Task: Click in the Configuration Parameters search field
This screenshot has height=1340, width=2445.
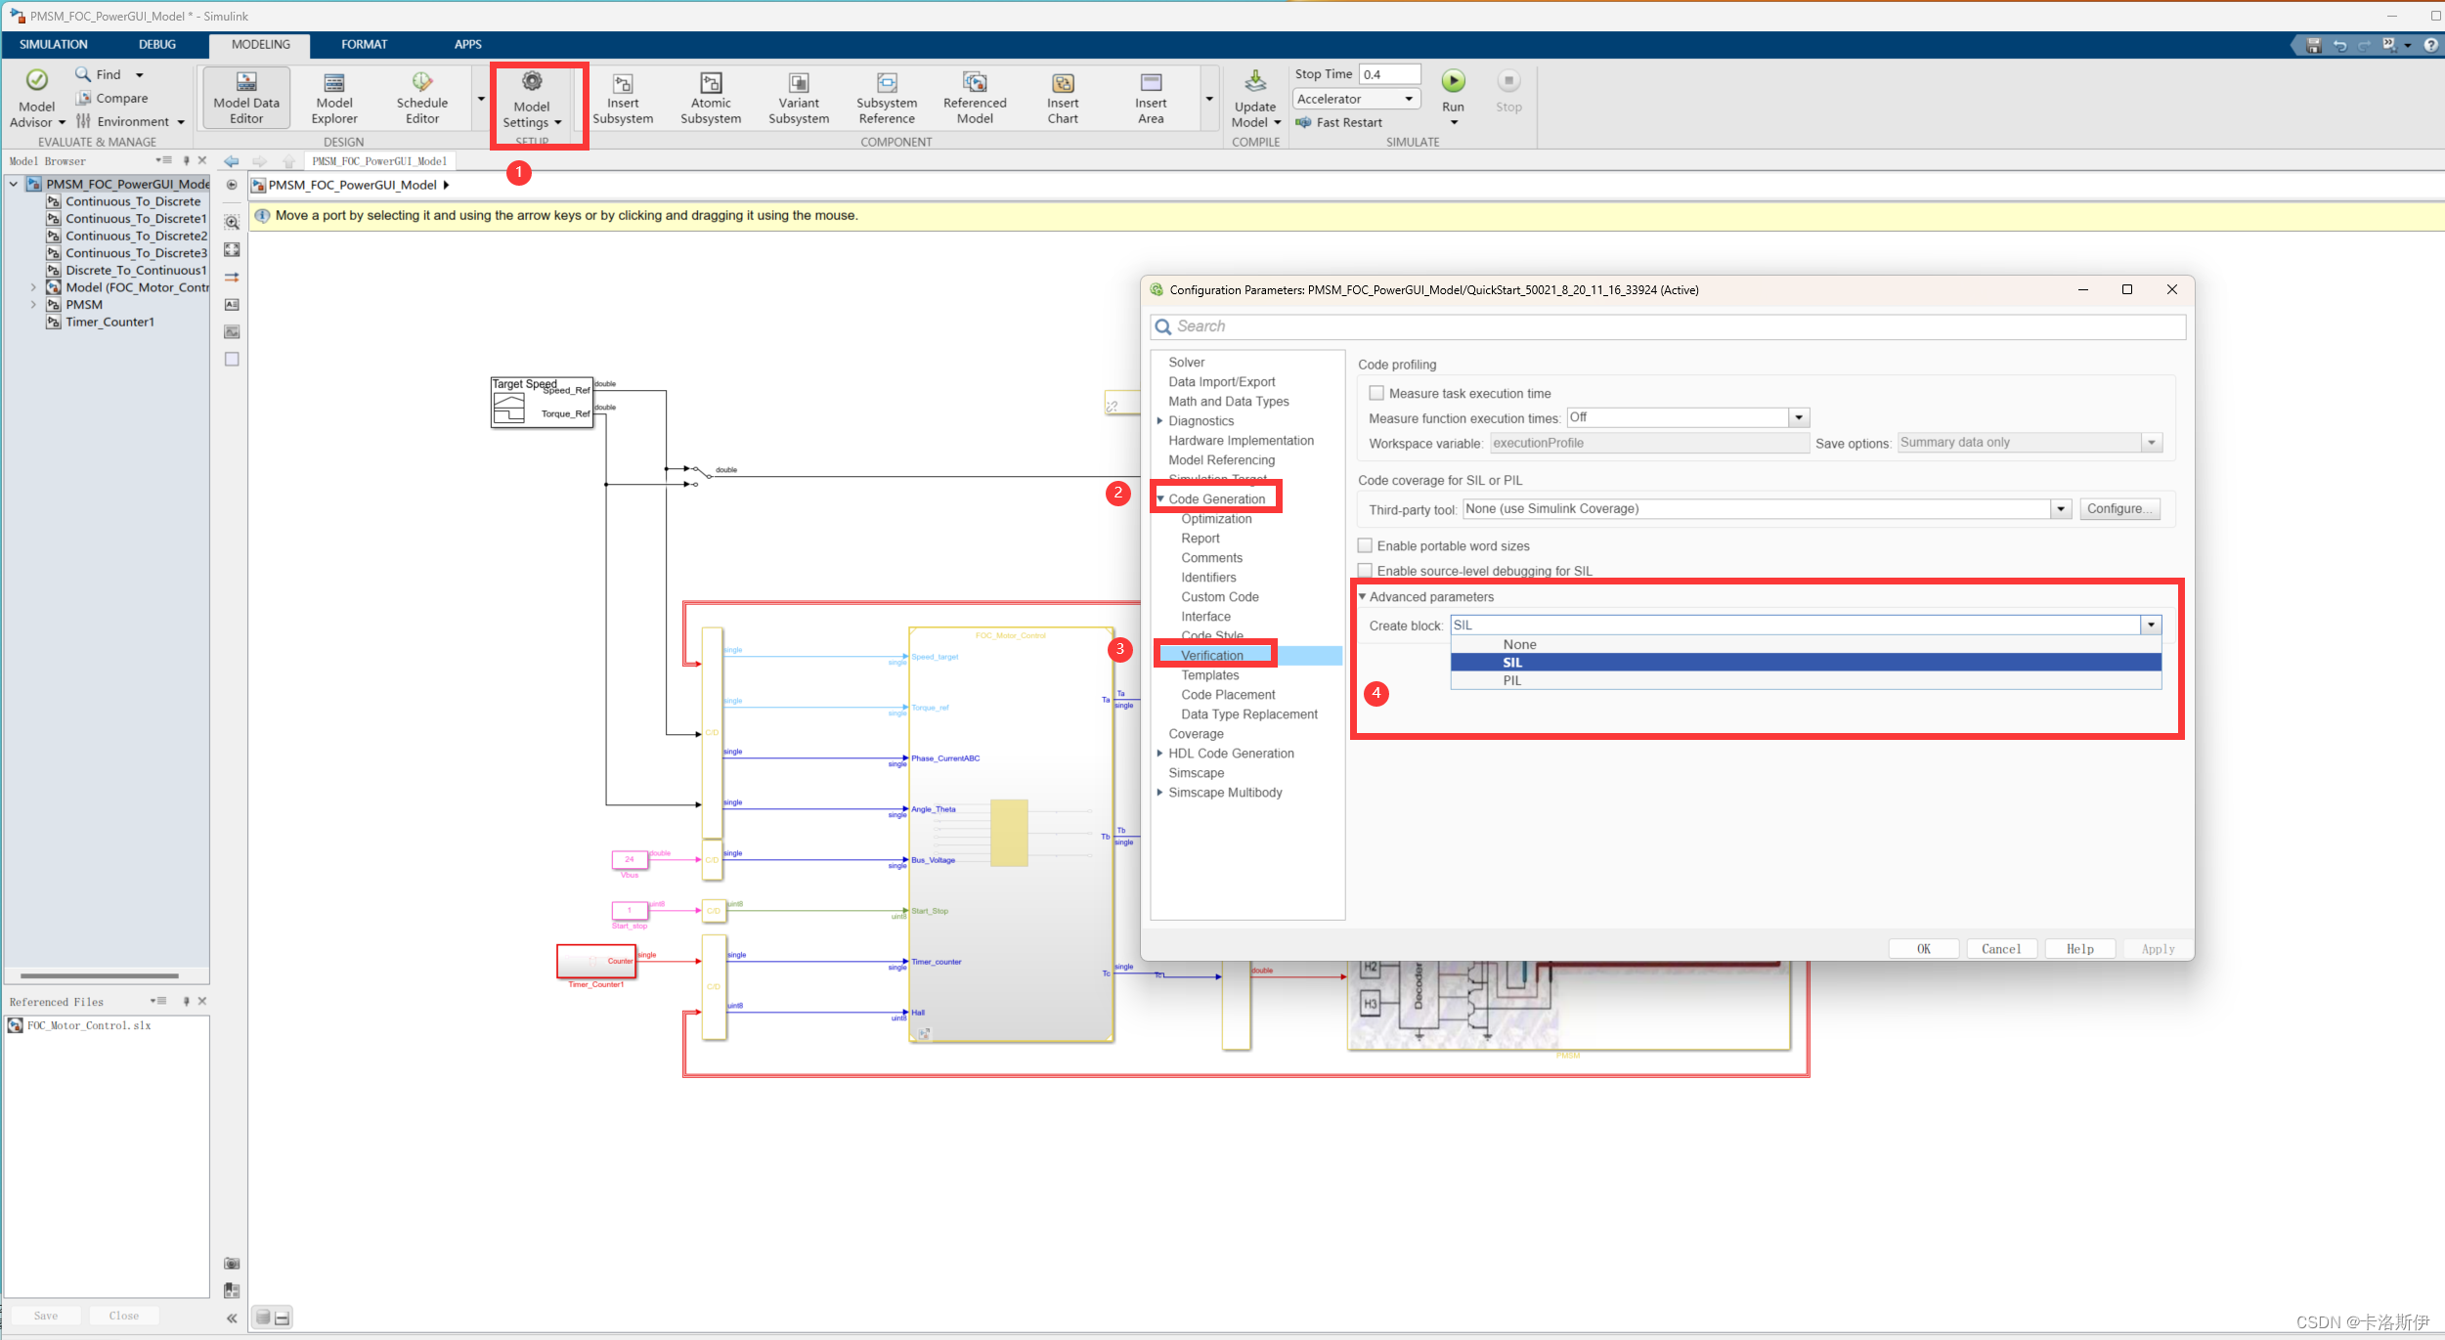Action: [x=1668, y=326]
